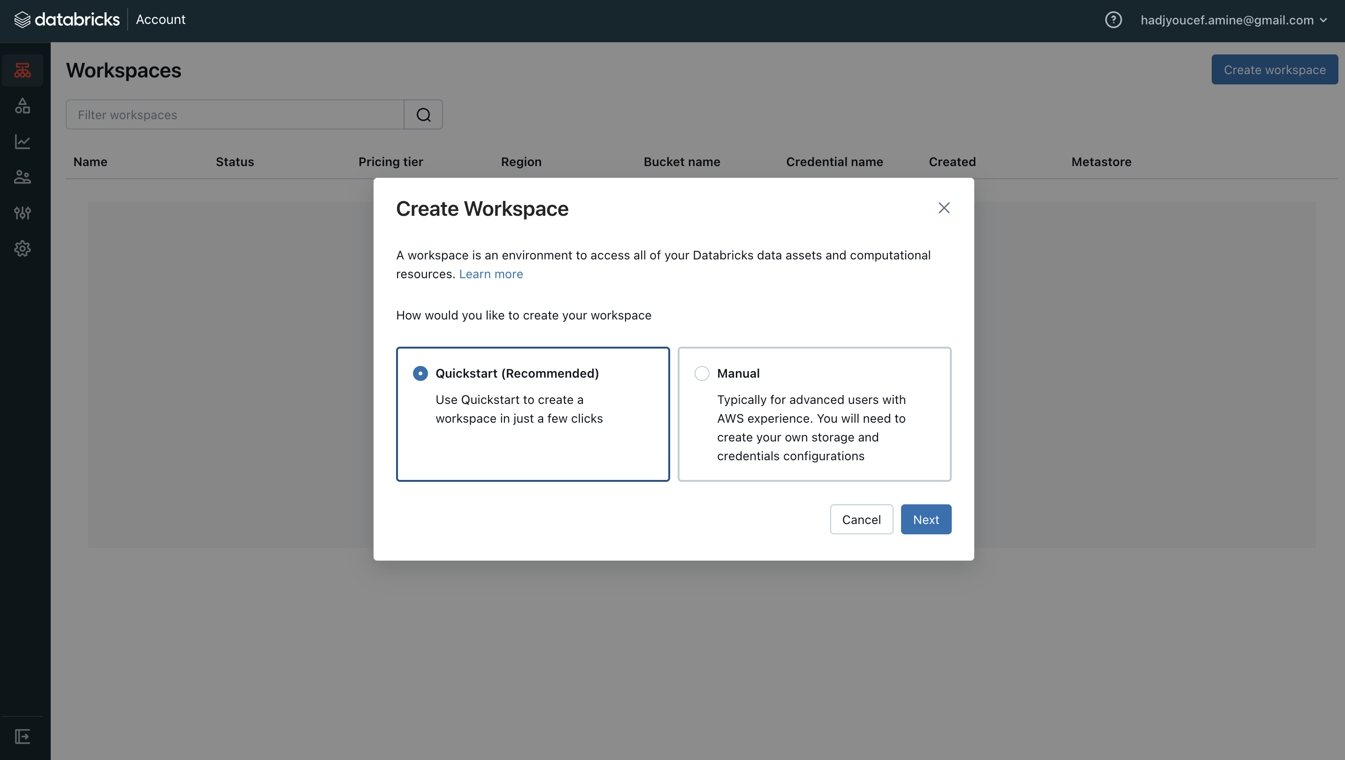Open the Settings gear sidebar icon
Image resolution: width=1345 pixels, height=760 pixels.
tap(23, 249)
